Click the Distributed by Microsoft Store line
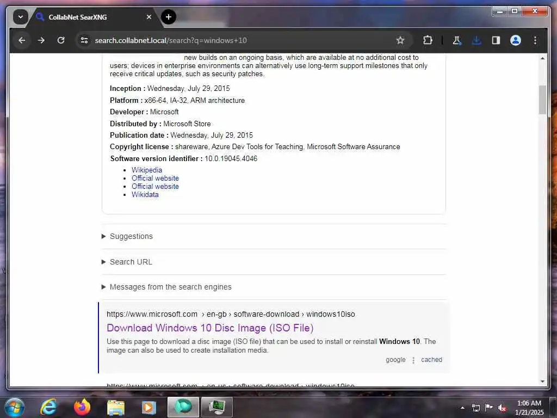 click(x=160, y=124)
